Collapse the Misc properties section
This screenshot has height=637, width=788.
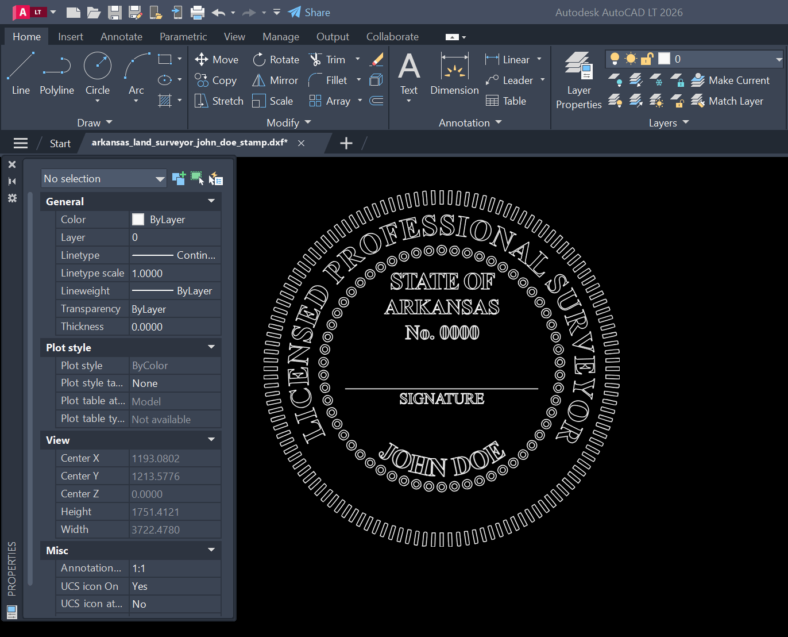pos(211,550)
